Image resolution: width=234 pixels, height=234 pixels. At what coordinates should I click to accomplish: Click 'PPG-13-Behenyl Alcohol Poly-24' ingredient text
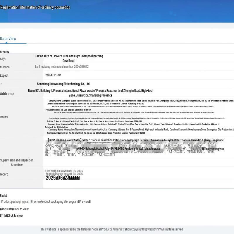click(x=118, y=149)
